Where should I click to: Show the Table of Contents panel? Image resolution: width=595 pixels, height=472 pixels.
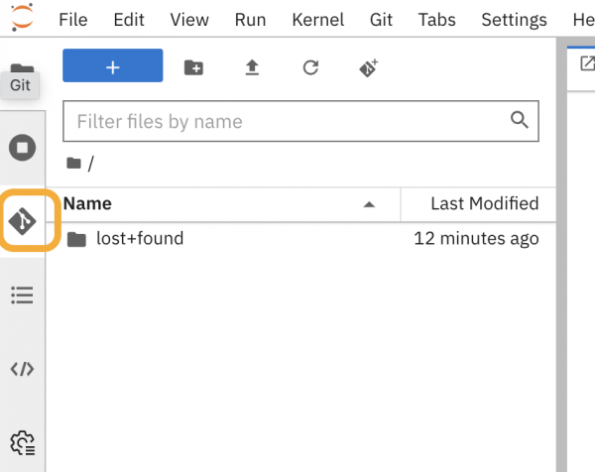point(22,295)
